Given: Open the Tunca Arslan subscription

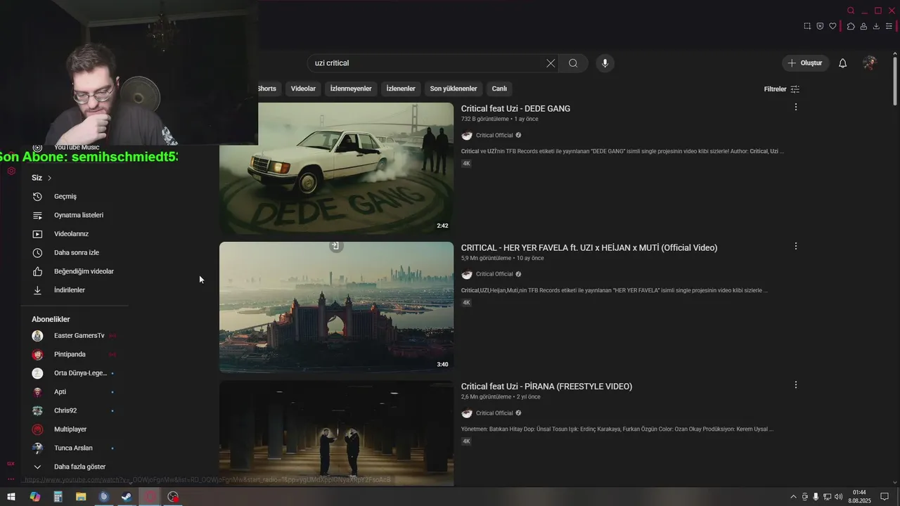Looking at the screenshot, I should [x=74, y=448].
